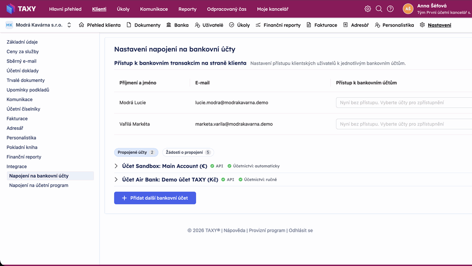Expand Účet Air Bank: Demo účet TAXY row
472x266 pixels.
pos(116,179)
